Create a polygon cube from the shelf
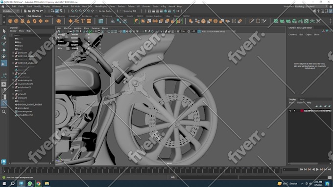The image size is (333, 187). pos(16,21)
